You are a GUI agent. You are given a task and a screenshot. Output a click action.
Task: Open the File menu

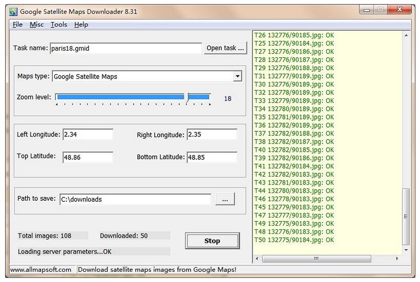(18, 25)
